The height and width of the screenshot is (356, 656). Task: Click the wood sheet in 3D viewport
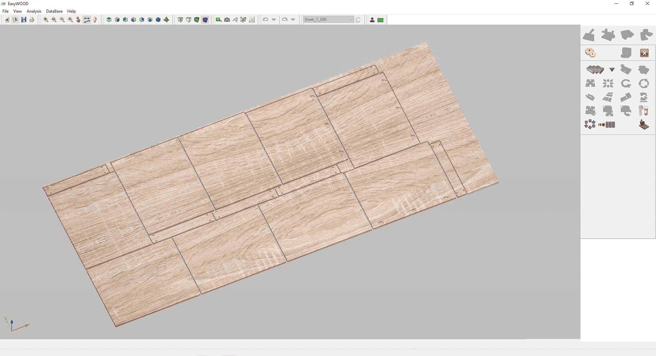(x=270, y=184)
